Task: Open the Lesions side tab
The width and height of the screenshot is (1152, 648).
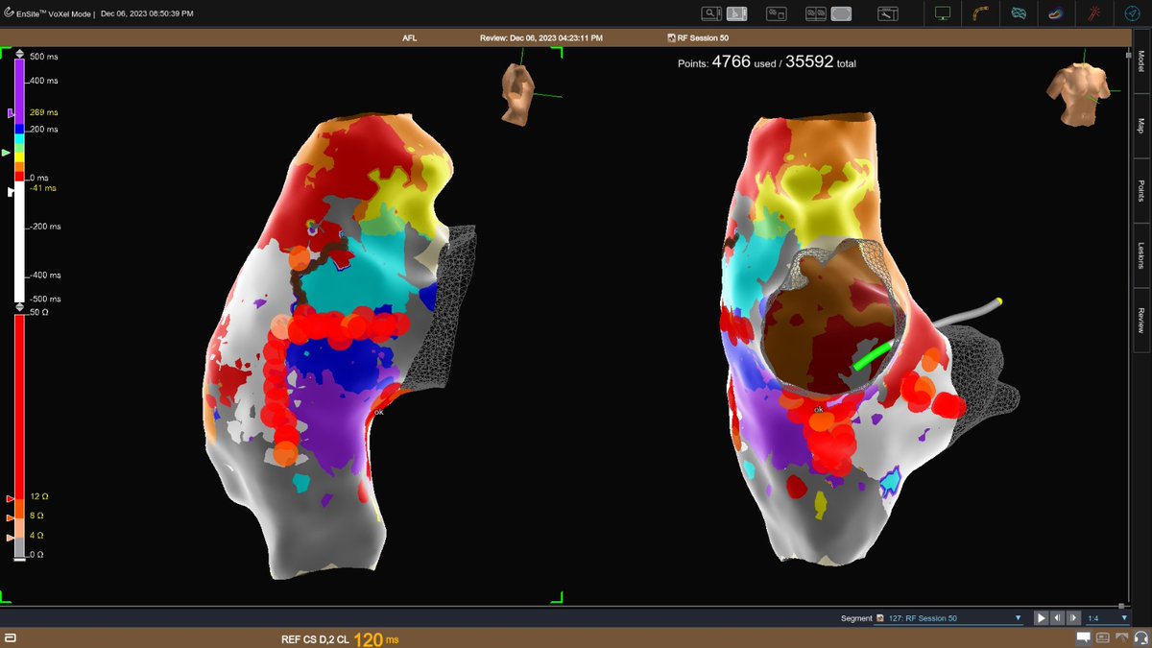Action: click(1140, 253)
